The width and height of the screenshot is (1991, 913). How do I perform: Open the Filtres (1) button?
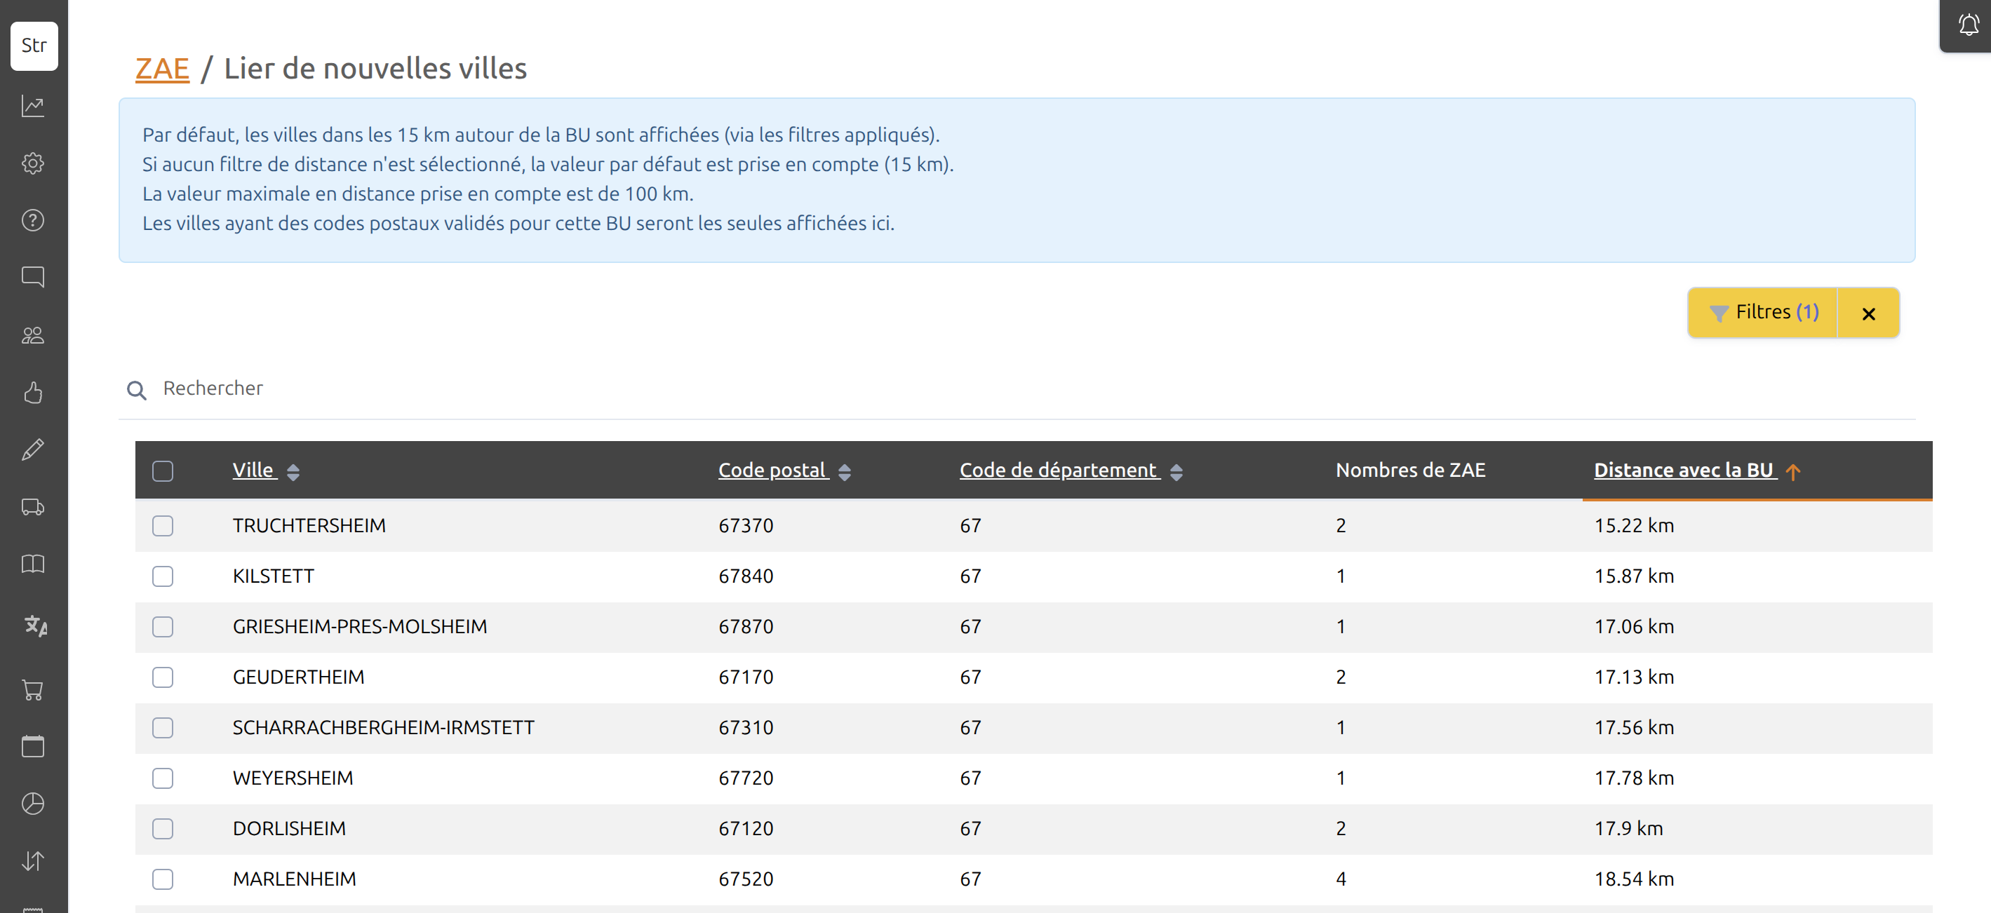point(1763,312)
